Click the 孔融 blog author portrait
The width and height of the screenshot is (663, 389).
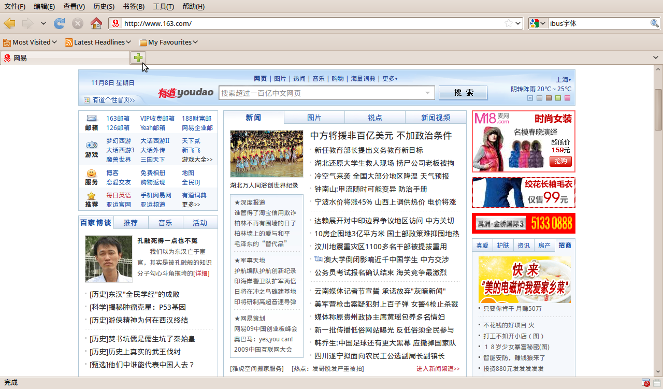tap(109, 259)
